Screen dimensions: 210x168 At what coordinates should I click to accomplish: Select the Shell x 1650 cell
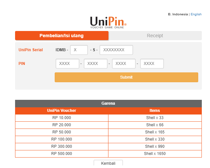[x=155, y=154]
